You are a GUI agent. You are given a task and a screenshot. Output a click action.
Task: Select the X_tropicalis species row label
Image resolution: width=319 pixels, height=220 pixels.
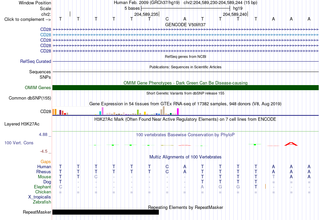coord(40,197)
